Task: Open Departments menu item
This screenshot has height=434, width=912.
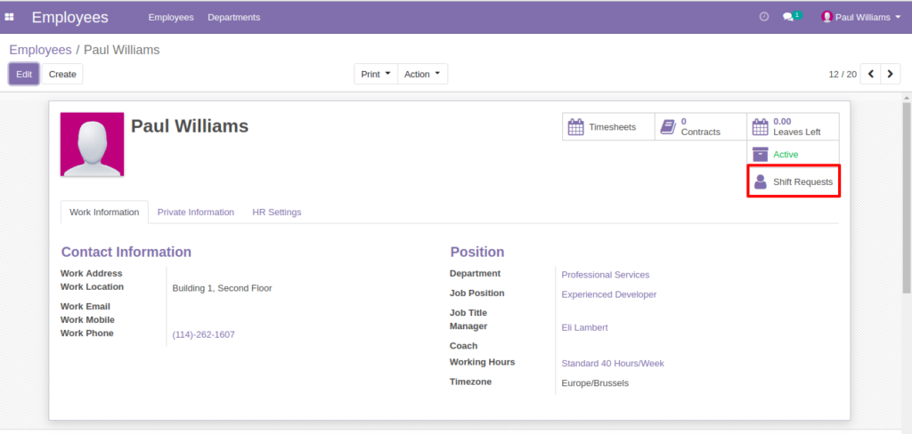Action: (234, 18)
